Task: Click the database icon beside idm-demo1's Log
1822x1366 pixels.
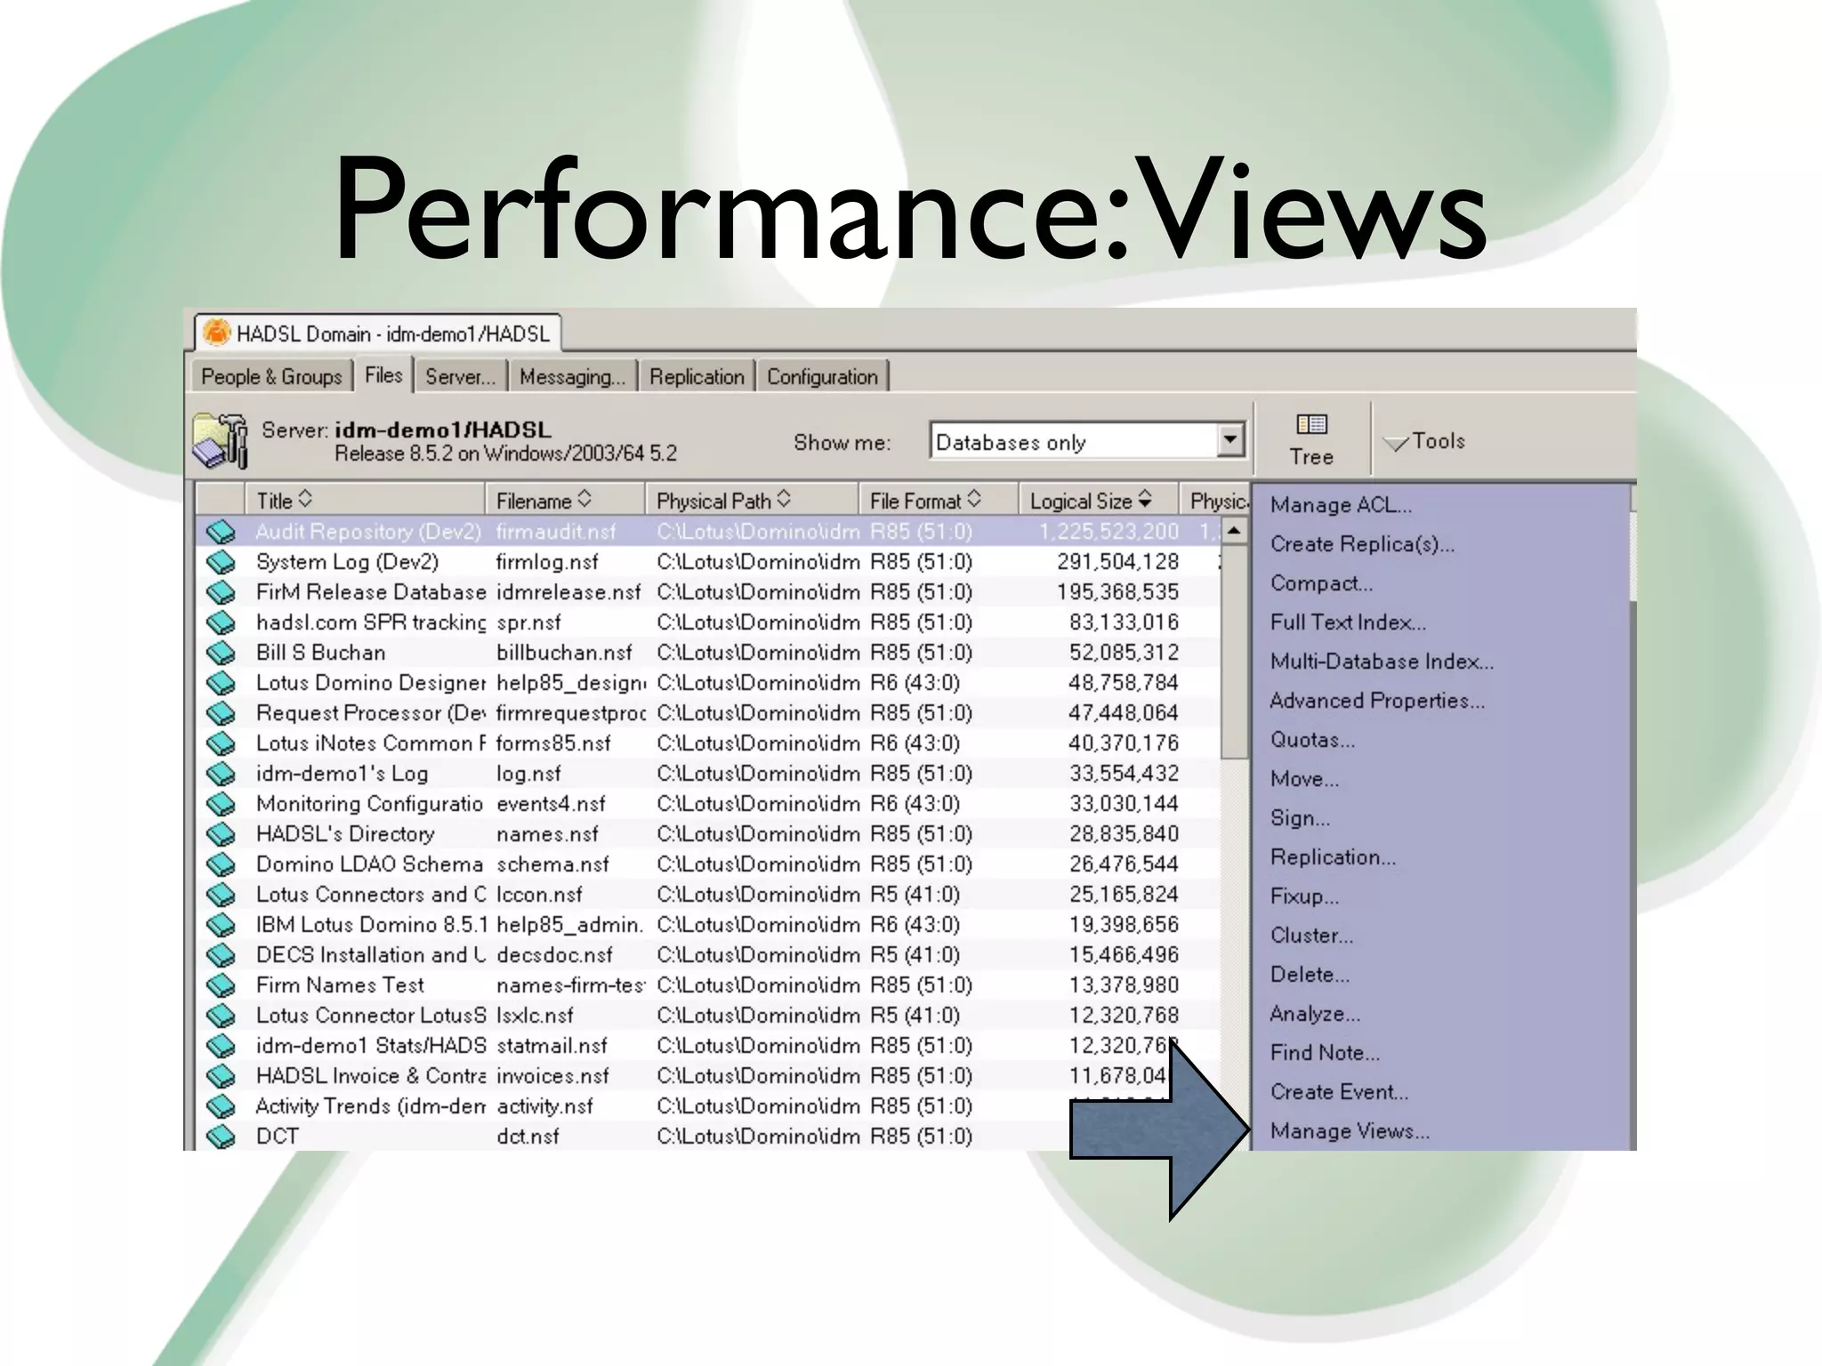Action: pyautogui.click(x=221, y=774)
